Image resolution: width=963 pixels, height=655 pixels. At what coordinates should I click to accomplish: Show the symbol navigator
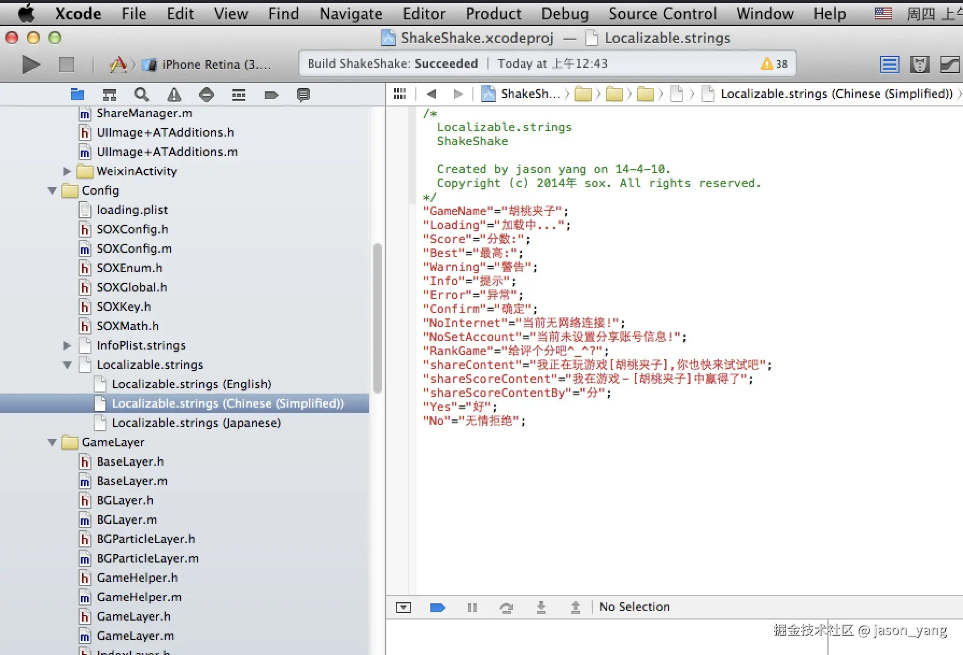[x=110, y=95]
